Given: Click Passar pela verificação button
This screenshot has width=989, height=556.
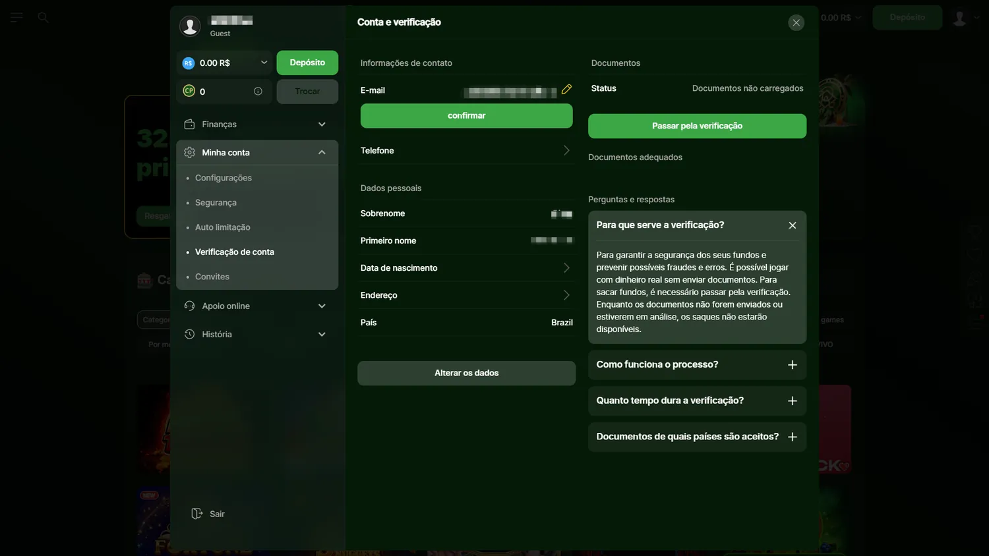Looking at the screenshot, I should click(697, 126).
